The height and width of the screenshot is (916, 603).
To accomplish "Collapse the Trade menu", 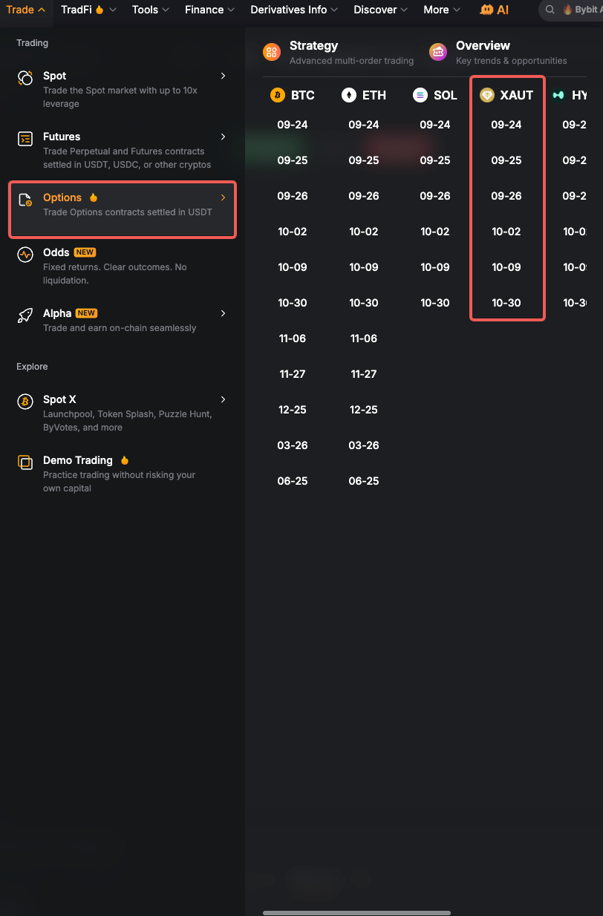I will [x=26, y=10].
